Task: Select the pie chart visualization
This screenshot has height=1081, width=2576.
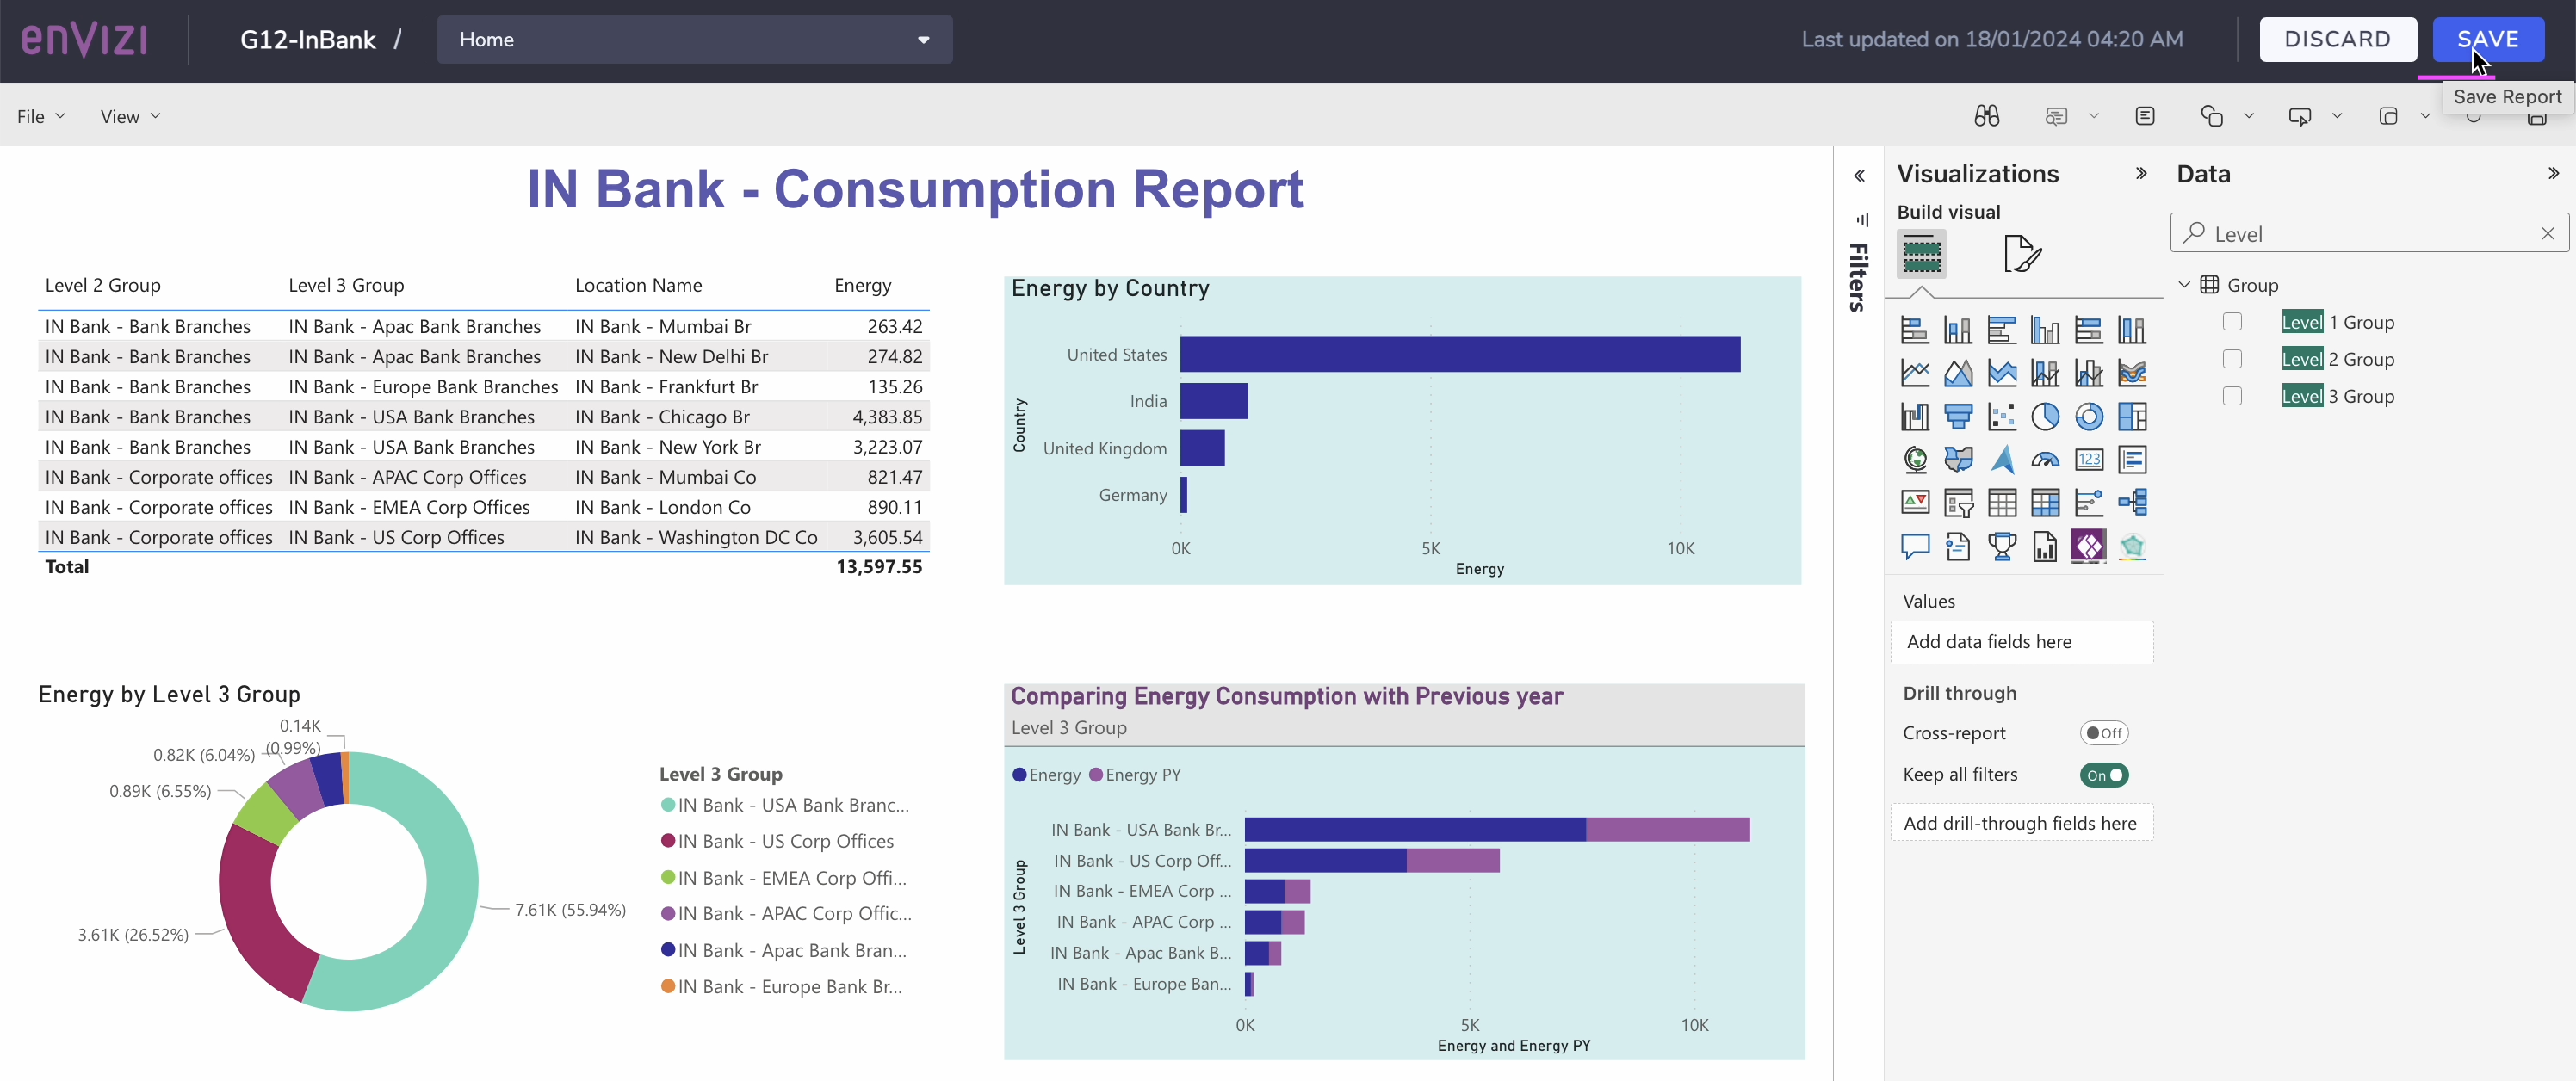Action: 2046,416
